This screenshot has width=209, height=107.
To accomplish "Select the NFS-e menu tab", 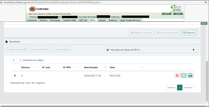I will click(x=93, y=20).
